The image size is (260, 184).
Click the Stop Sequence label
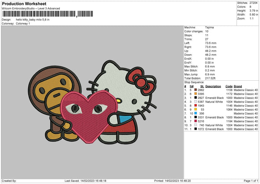[x=194, y=82]
